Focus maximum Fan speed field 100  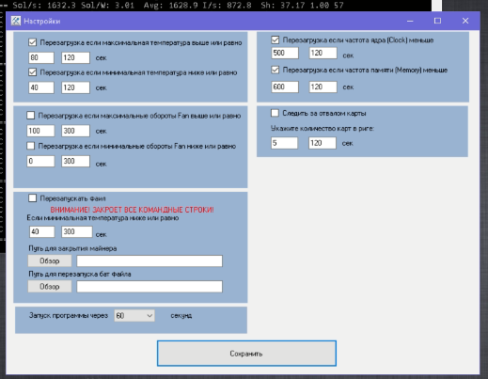[x=40, y=131]
